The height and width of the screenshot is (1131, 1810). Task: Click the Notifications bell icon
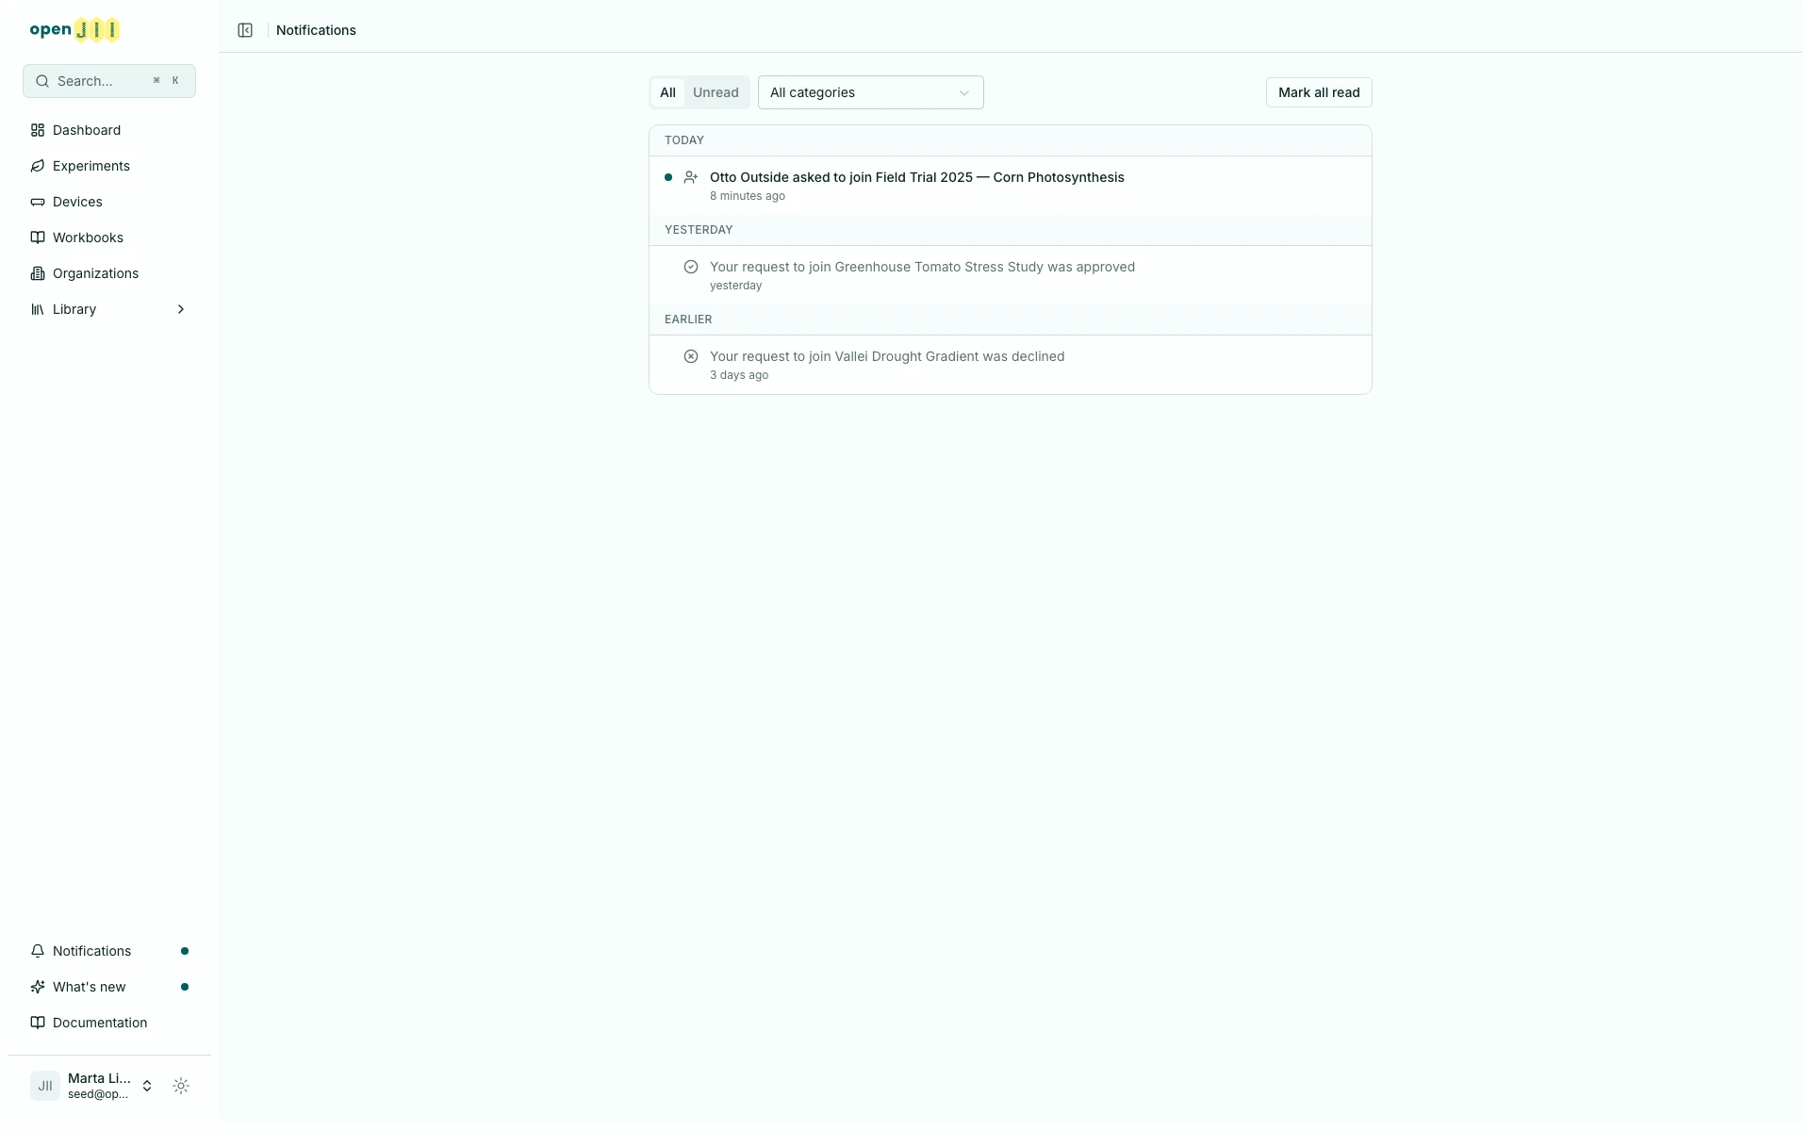pos(38,951)
